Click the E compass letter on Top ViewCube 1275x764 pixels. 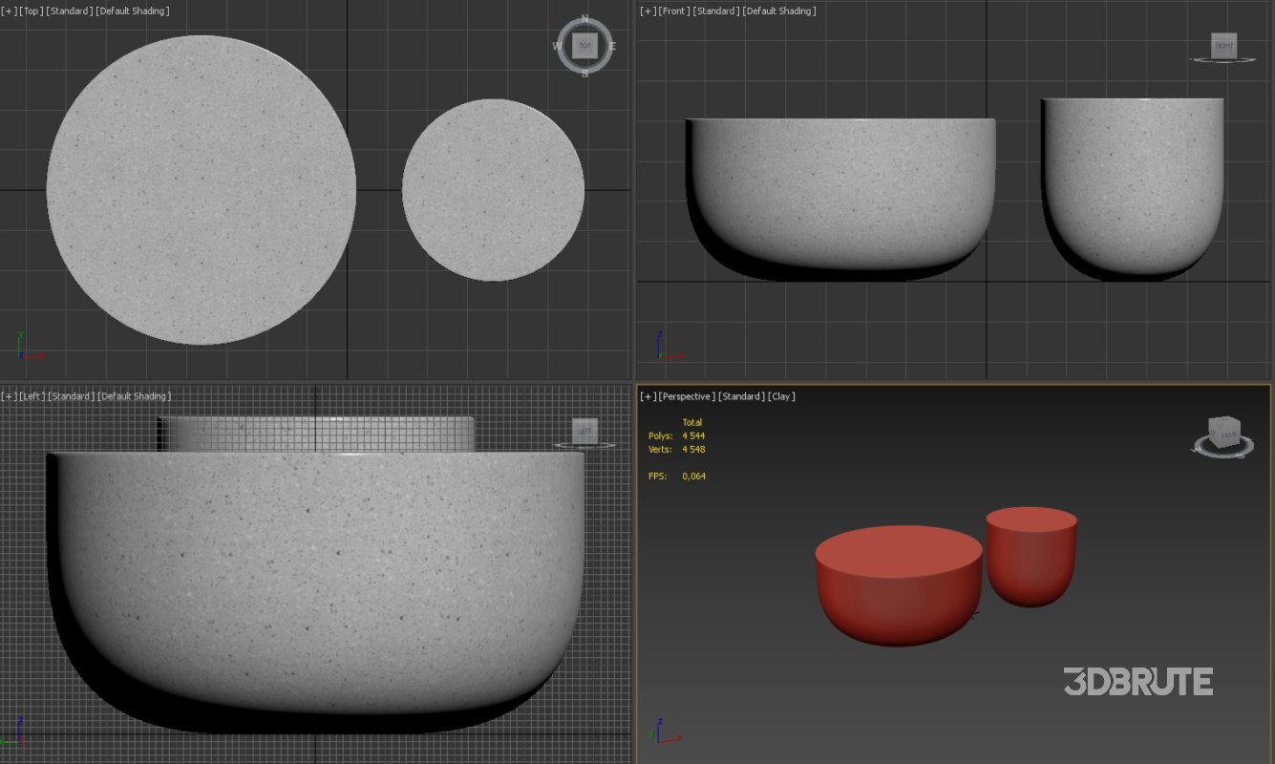pos(612,46)
